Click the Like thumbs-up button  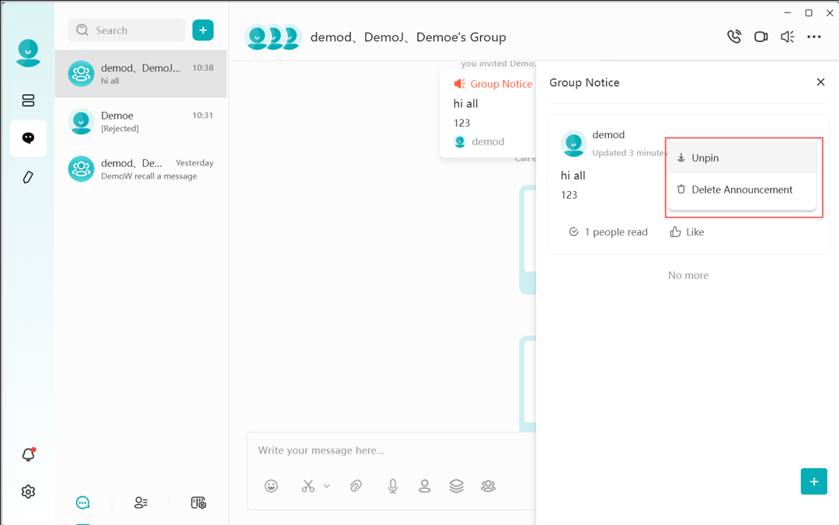tap(687, 231)
